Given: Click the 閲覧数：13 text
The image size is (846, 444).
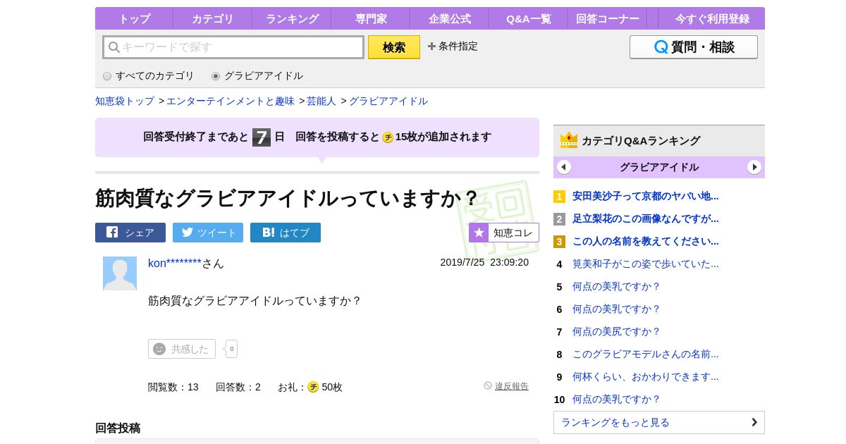Looking at the screenshot, I should coord(173,387).
